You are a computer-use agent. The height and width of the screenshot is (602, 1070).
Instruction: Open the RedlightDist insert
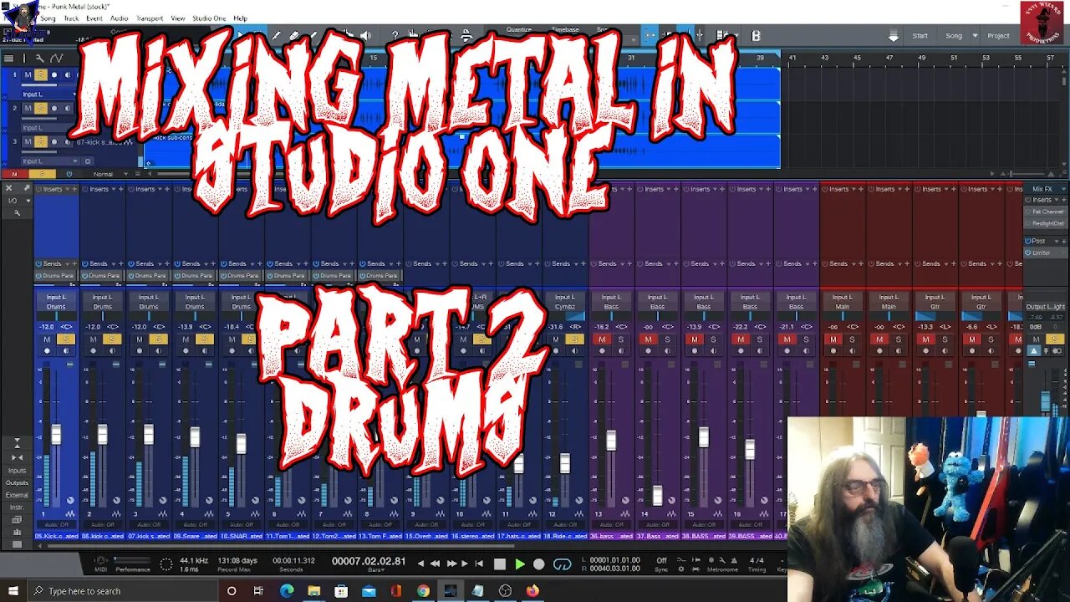(x=1048, y=223)
